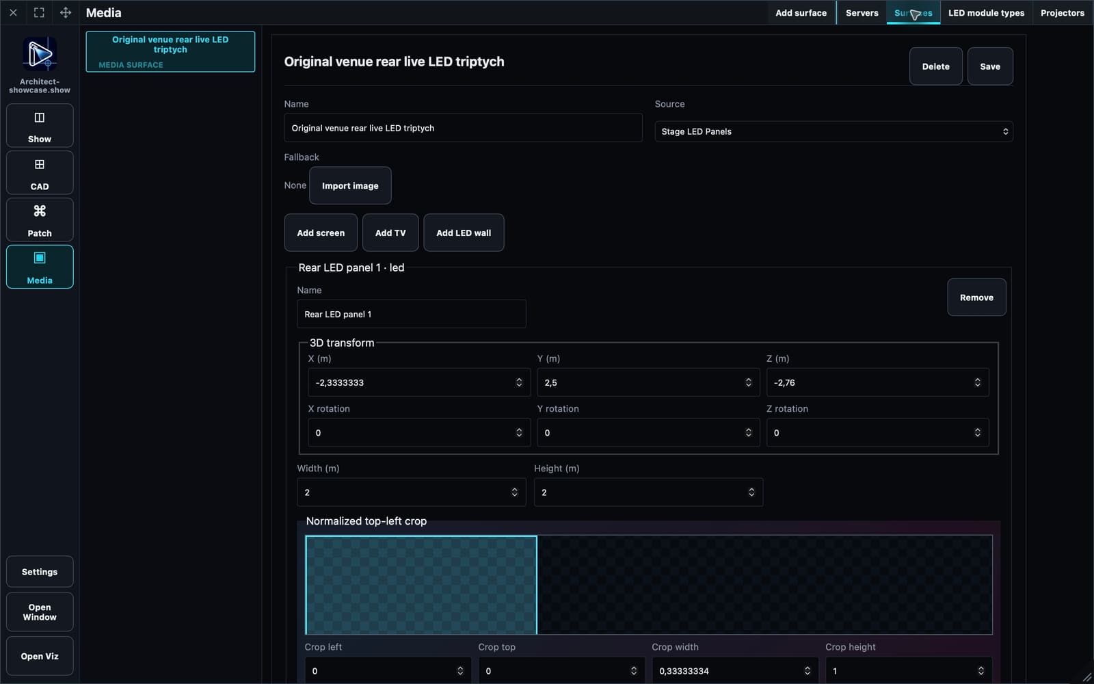
Task: Click stepper on Crop width field
Action: pyautogui.click(x=808, y=671)
